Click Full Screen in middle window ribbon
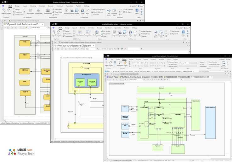 (x=106, y=31)
